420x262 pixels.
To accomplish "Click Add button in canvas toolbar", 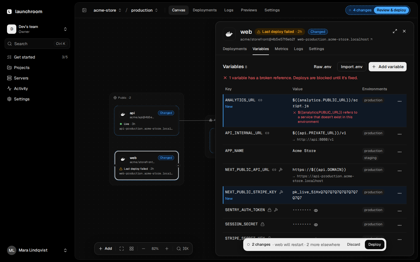I will 105,249.
